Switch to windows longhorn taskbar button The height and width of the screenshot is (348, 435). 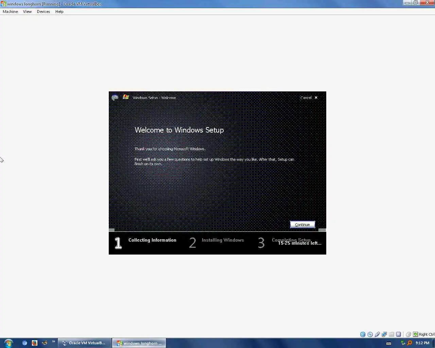click(139, 343)
